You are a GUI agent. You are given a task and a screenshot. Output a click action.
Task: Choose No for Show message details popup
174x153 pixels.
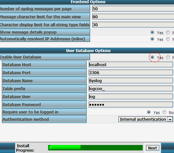pos(168,33)
